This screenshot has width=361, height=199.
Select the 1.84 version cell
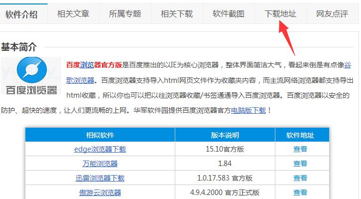coord(225,164)
